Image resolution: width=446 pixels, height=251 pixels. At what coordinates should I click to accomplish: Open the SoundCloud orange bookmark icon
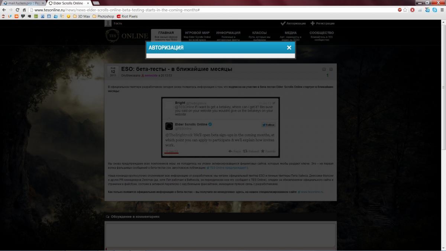(16, 16)
